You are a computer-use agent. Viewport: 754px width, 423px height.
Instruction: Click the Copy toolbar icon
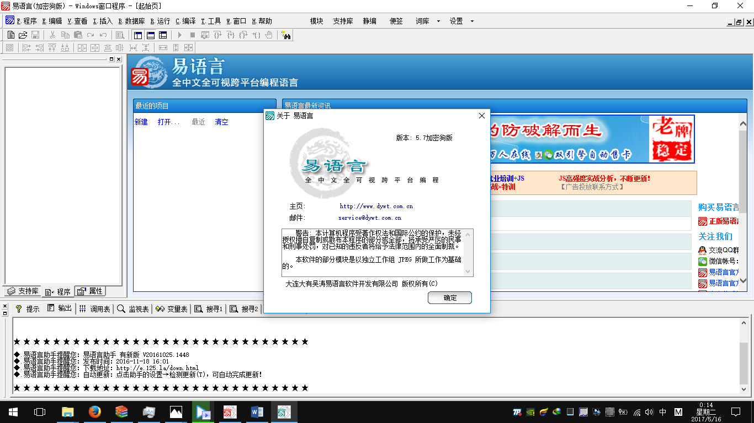(x=65, y=35)
